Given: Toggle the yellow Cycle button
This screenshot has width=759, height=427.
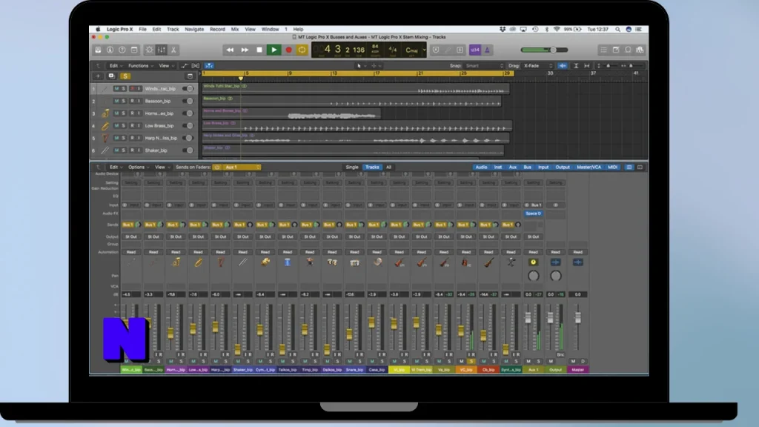Looking at the screenshot, I should pyautogui.click(x=302, y=50).
